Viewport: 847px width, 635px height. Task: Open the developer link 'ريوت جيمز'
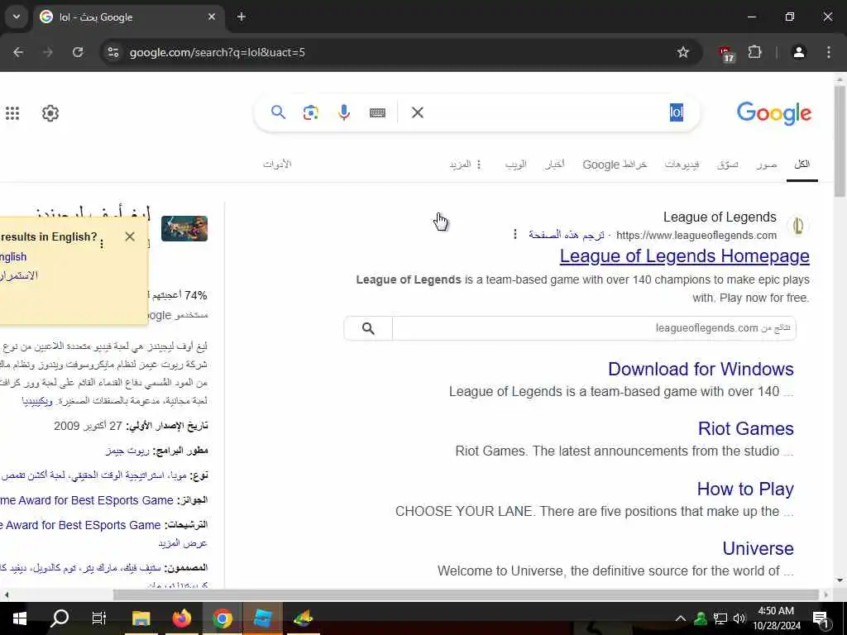pos(127,451)
